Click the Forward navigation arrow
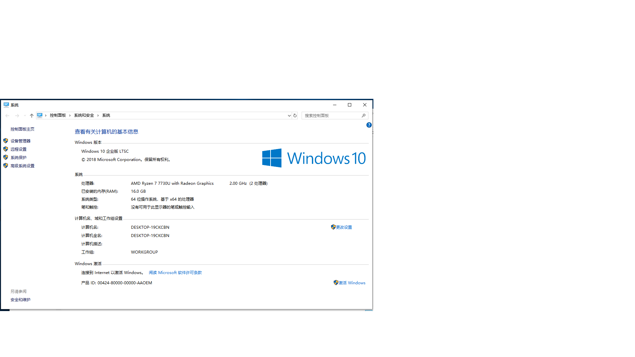Viewport: 635px width, 357px height. (x=17, y=116)
